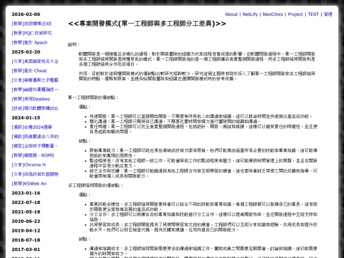Click the 溝通和協調成本 bullet point text

pyautogui.click(x=203, y=251)
